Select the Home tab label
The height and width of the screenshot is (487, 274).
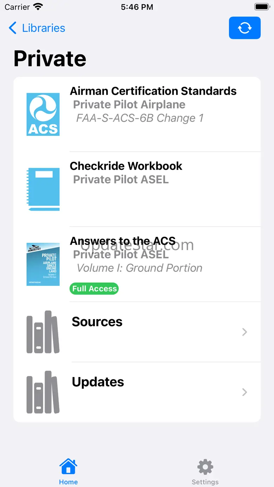pos(68,482)
